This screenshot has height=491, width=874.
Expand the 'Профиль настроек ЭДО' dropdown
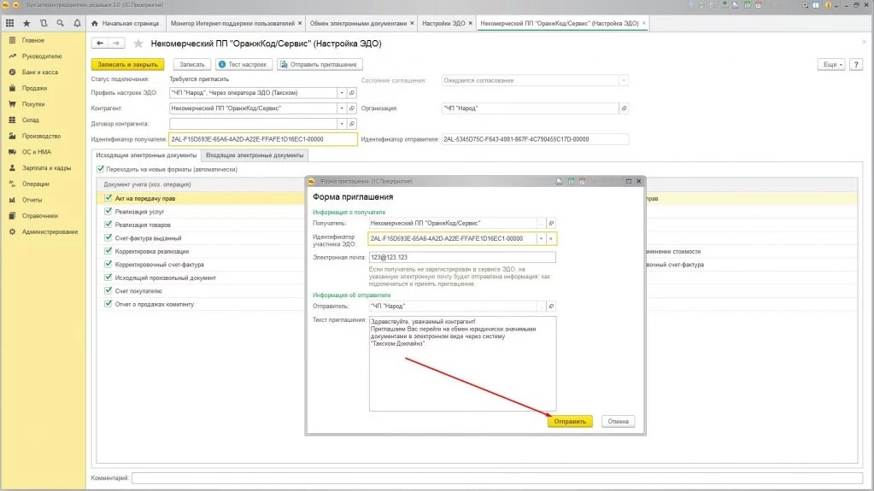pos(342,93)
